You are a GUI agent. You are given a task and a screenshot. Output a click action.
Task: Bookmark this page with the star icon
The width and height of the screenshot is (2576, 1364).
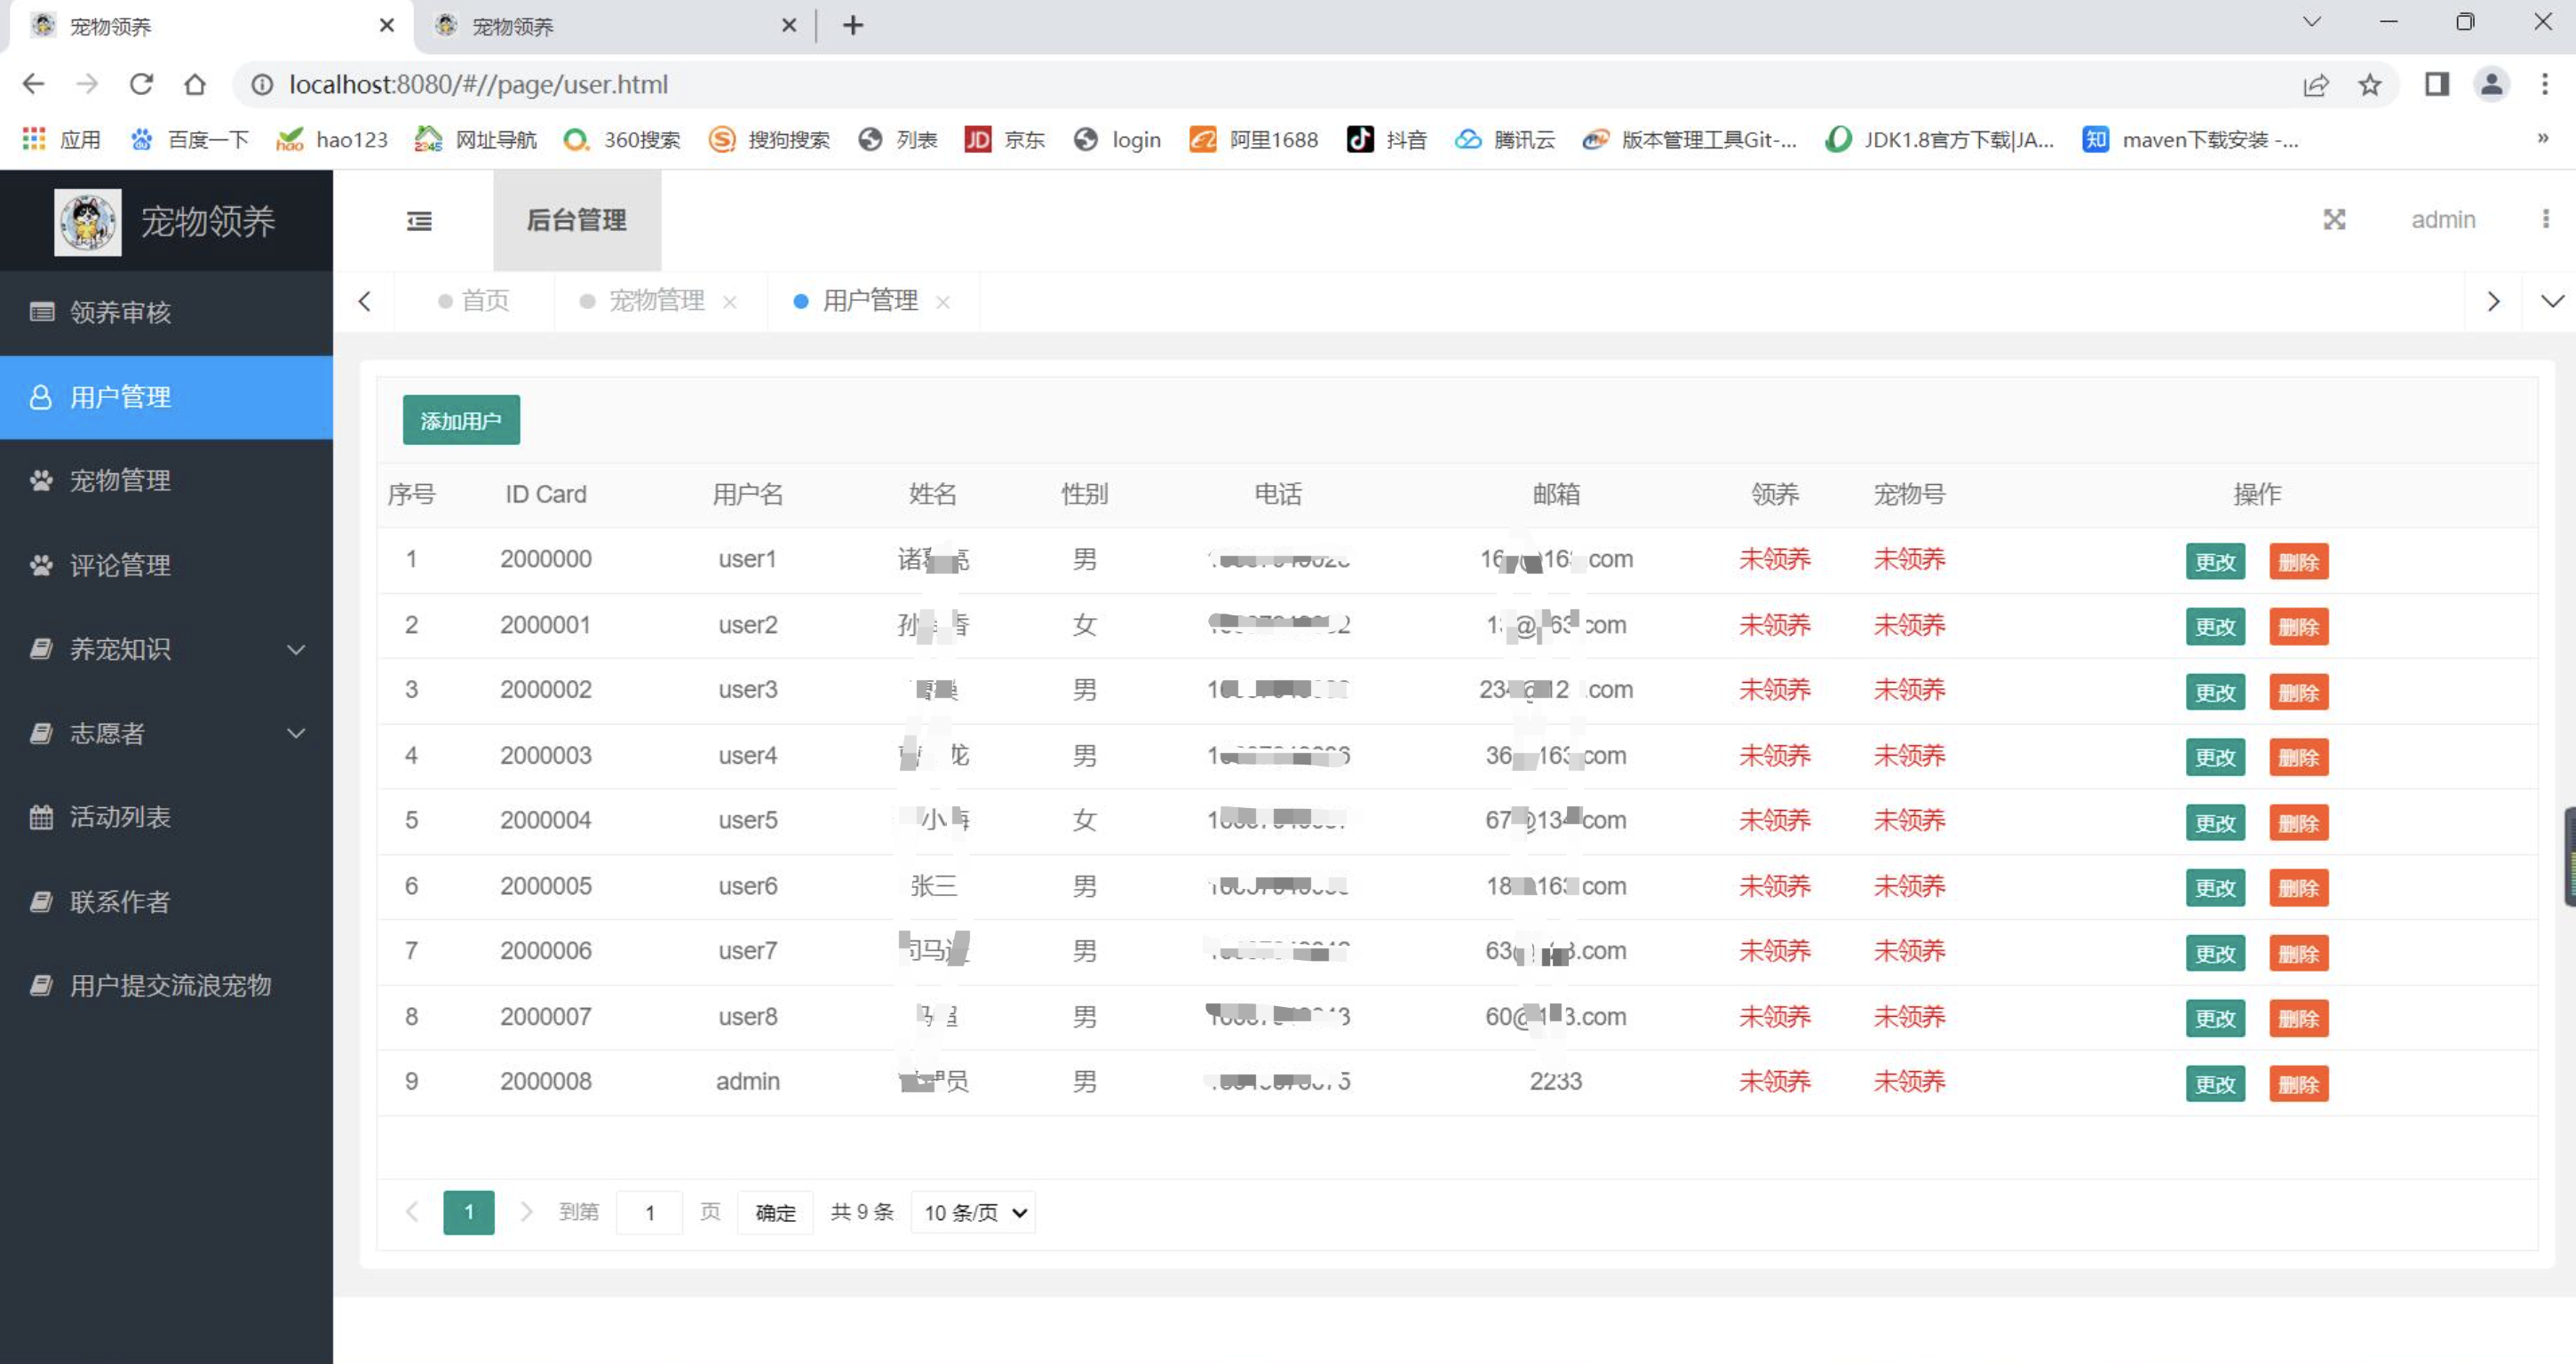click(x=2369, y=85)
